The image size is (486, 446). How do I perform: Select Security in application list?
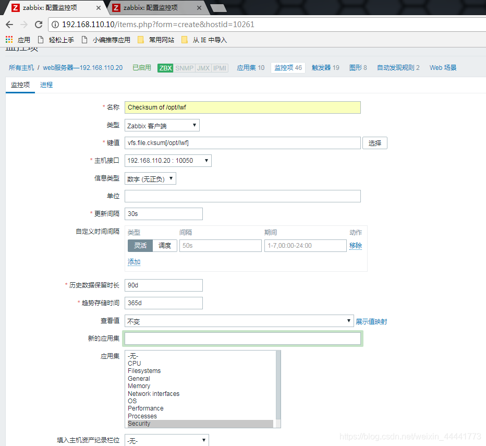[200, 424]
